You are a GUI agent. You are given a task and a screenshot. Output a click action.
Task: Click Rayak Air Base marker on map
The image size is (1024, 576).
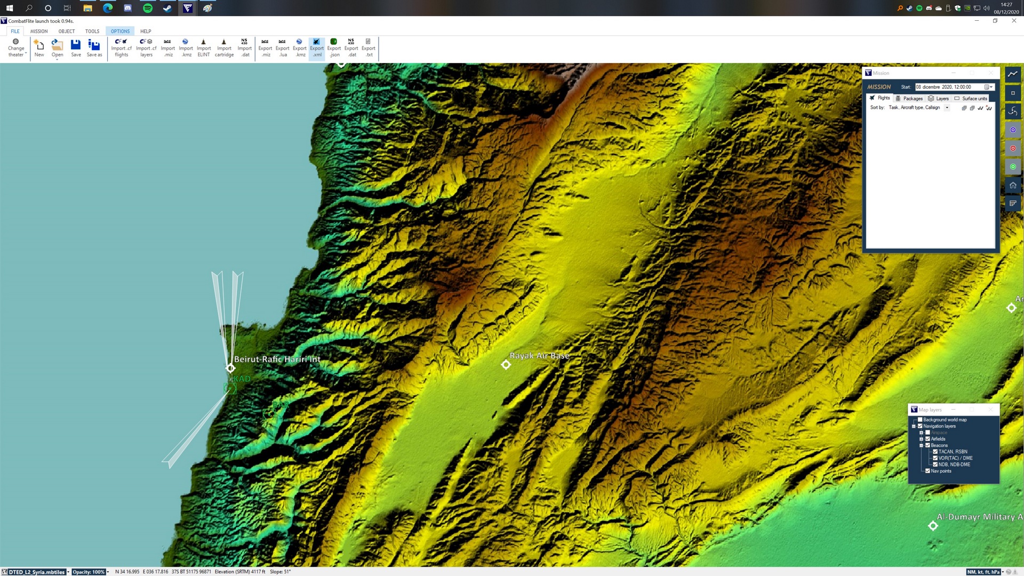tap(506, 365)
